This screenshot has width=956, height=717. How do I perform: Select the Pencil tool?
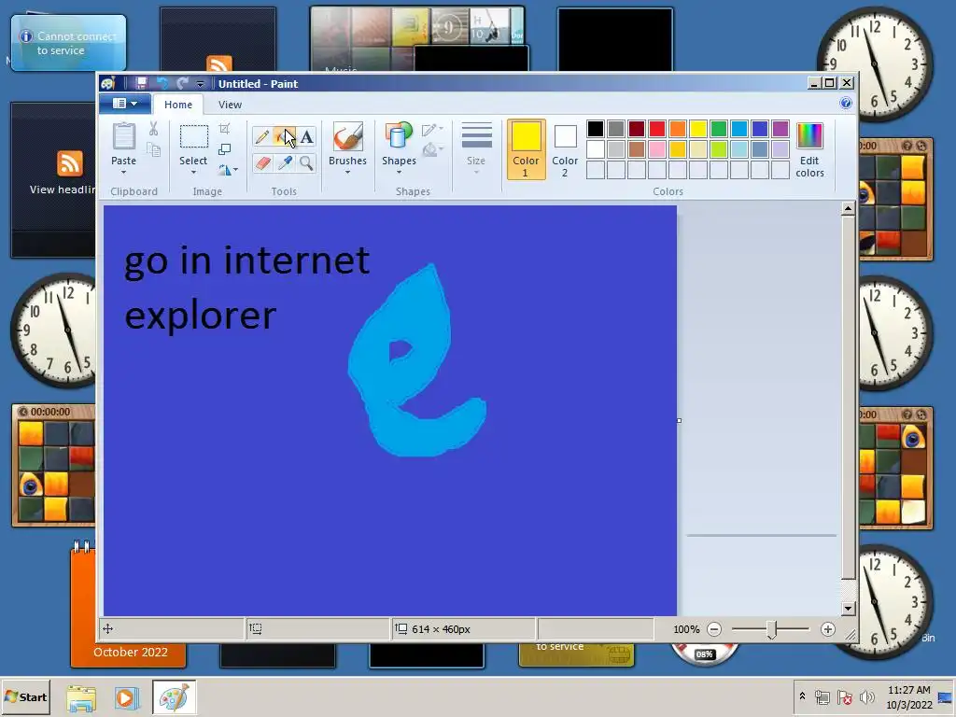(x=262, y=136)
